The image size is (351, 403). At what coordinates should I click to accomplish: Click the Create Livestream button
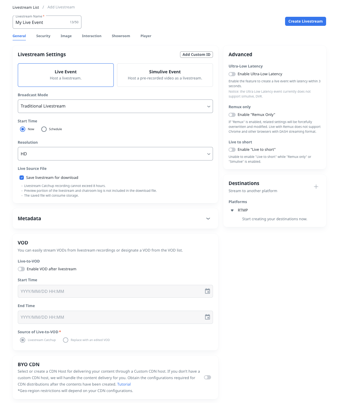point(305,21)
